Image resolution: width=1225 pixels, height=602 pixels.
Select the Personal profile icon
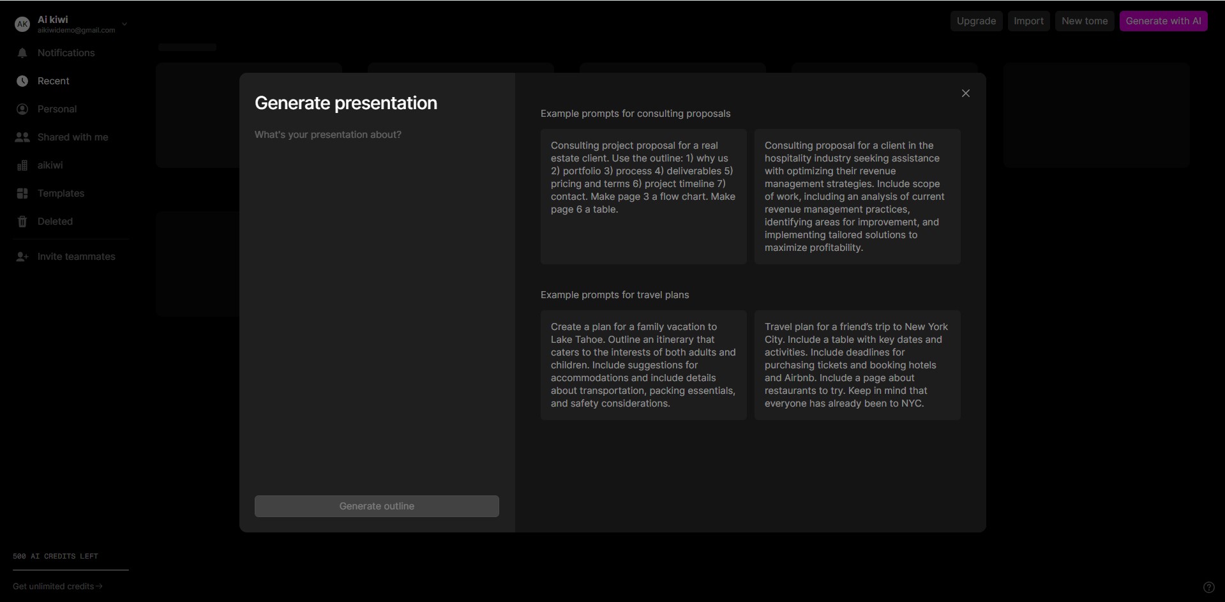[22, 109]
